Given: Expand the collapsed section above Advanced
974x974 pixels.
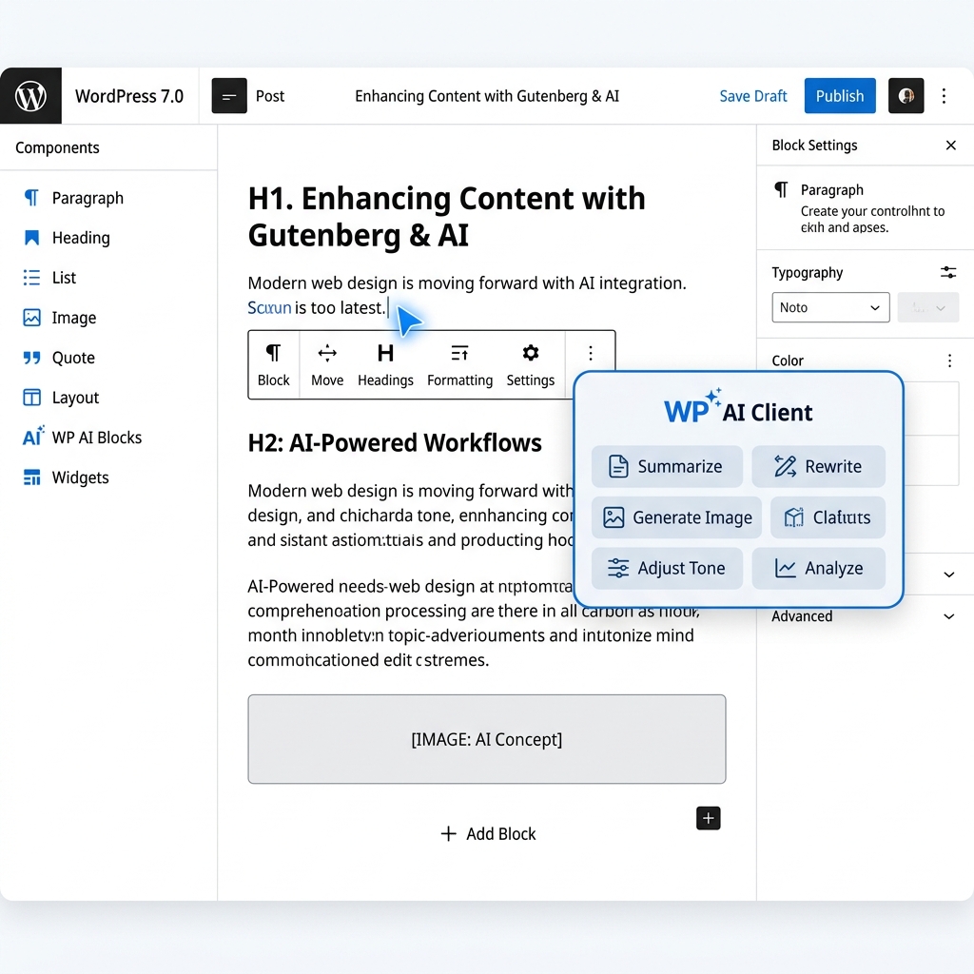Looking at the screenshot, I should (x=948, y=575).
